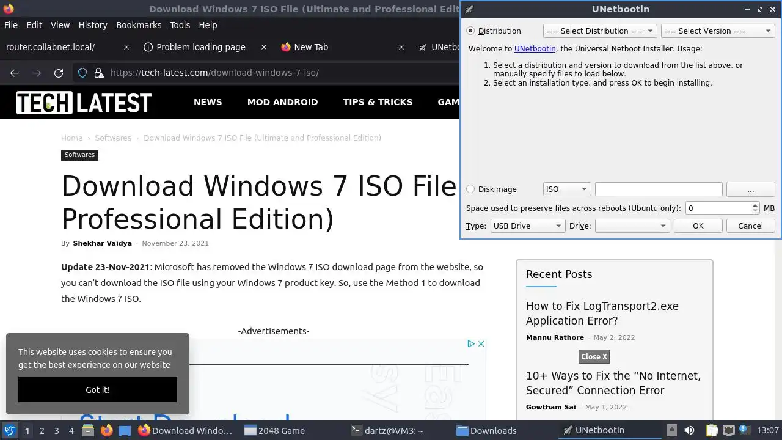Screen dimensions: 782x440
Task: Open author Shekhar Vaidya link
Action: [x=102, y=243]
